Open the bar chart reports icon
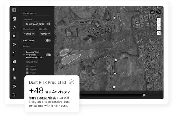This screenshot has width=175, height=116. [14, 61]
